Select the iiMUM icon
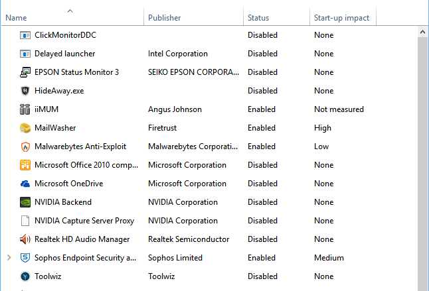 (25, 109)
